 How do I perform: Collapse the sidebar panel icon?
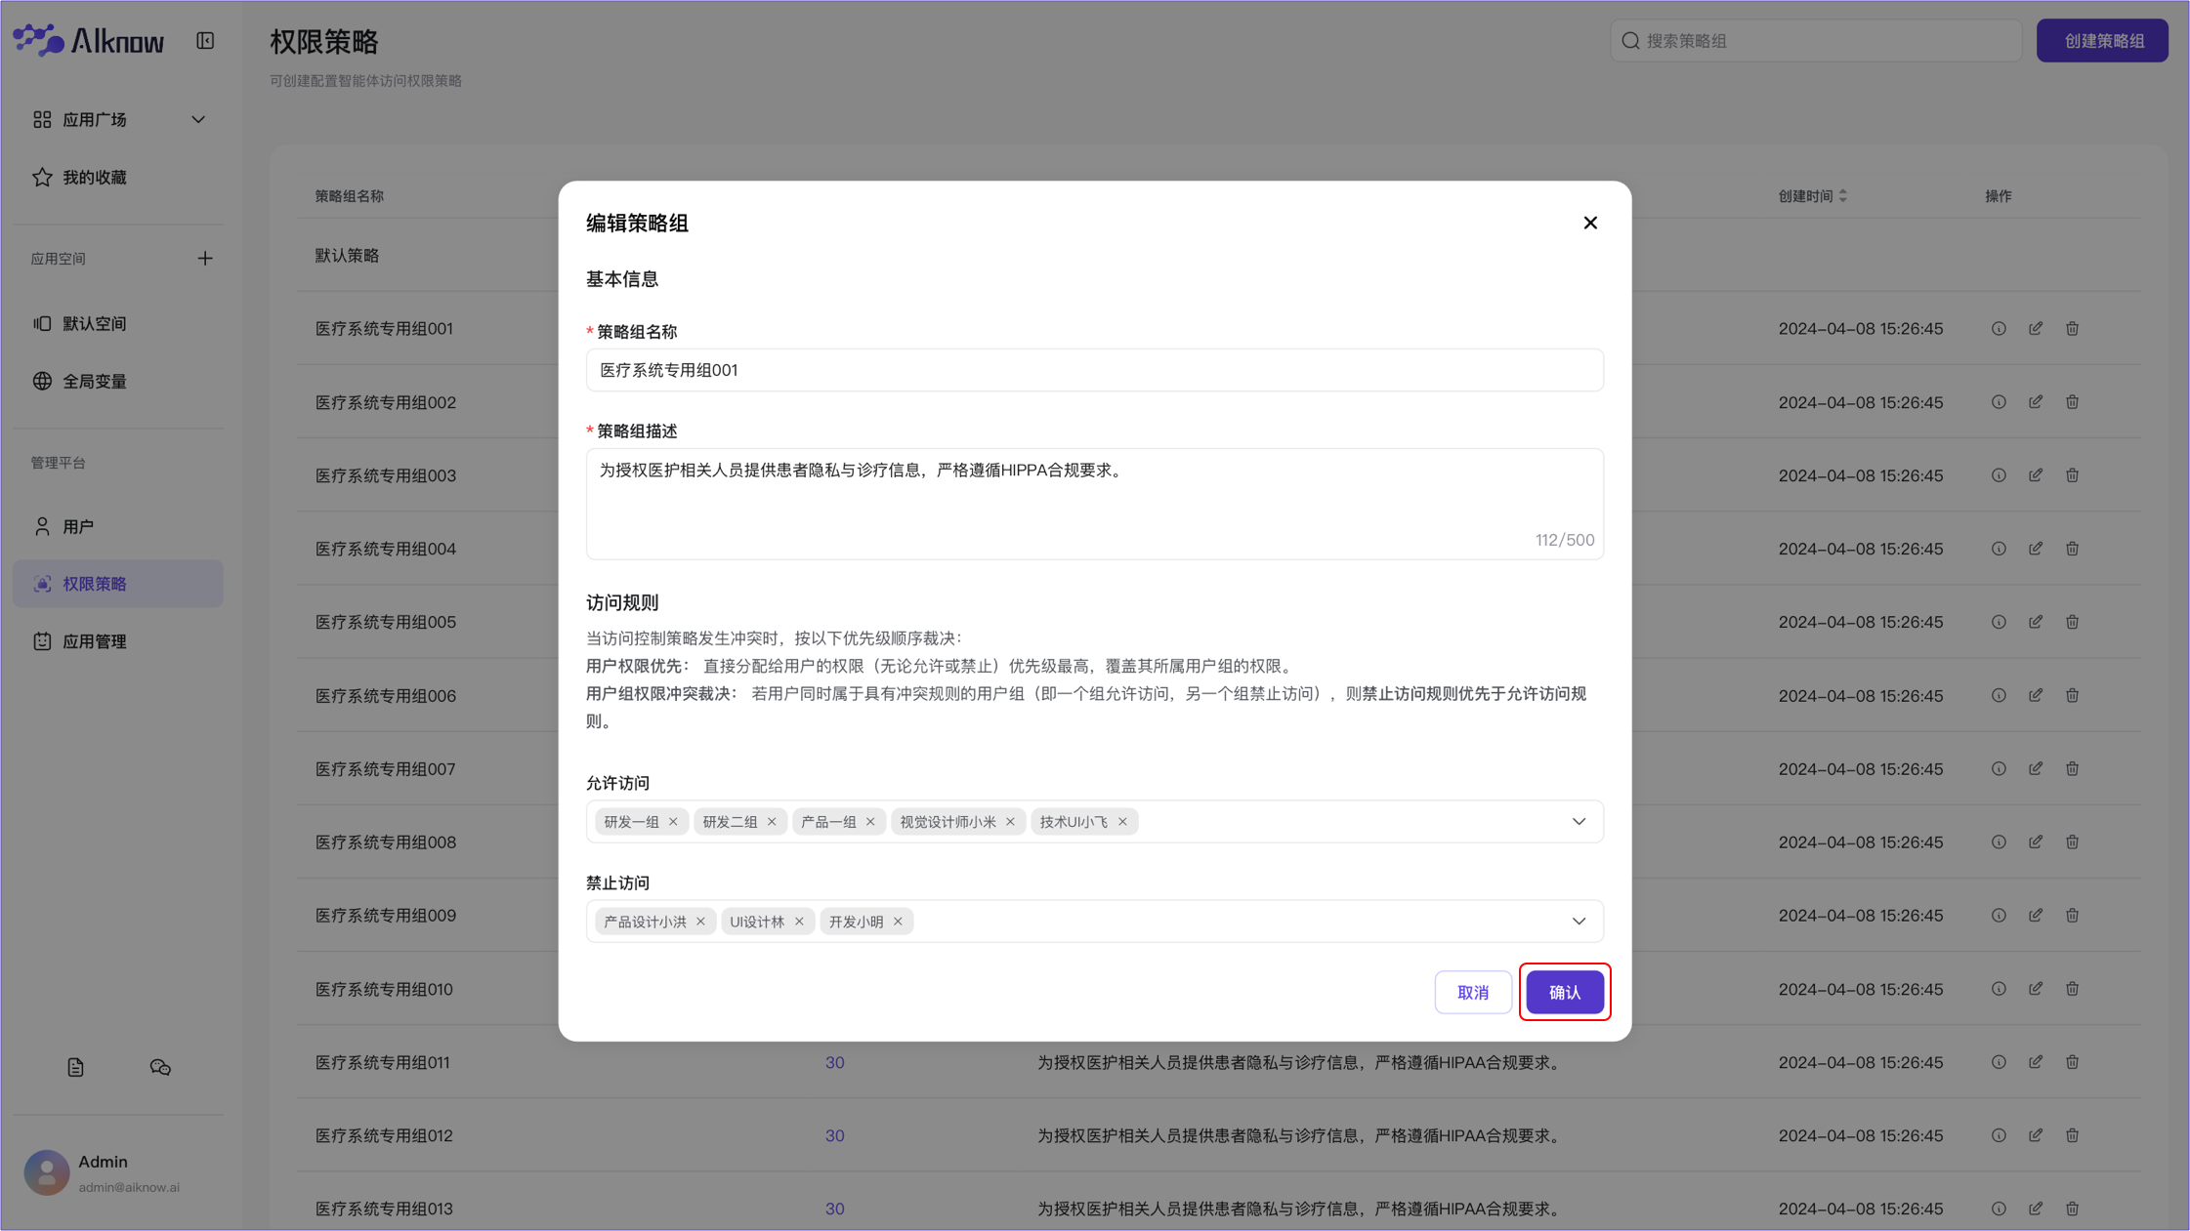[205, 41]
